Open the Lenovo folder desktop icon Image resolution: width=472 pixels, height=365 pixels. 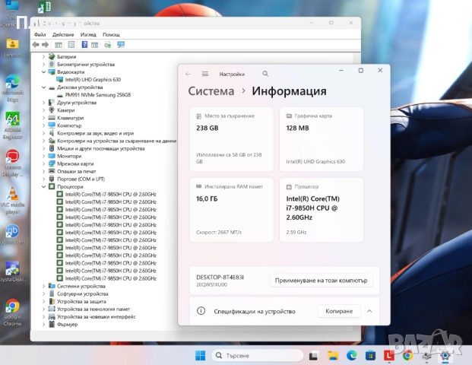12,48
